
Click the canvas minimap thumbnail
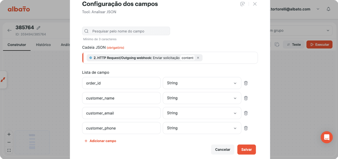coord(32,142)
